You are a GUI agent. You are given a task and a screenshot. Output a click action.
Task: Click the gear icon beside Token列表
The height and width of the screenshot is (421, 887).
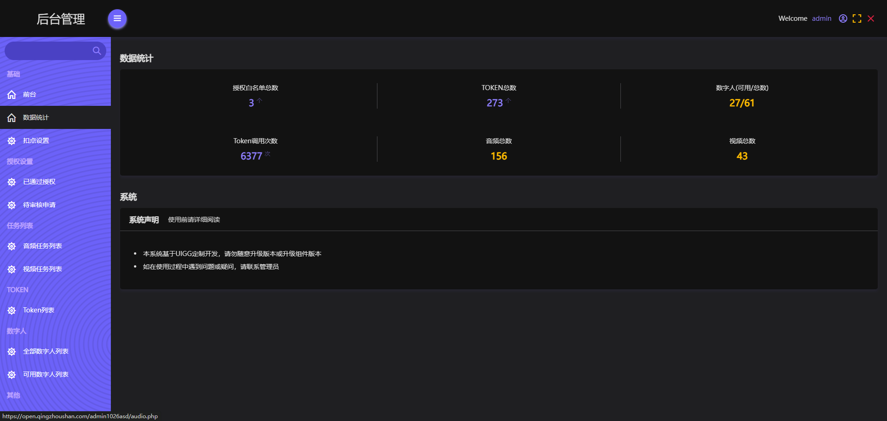click(12, 311)
